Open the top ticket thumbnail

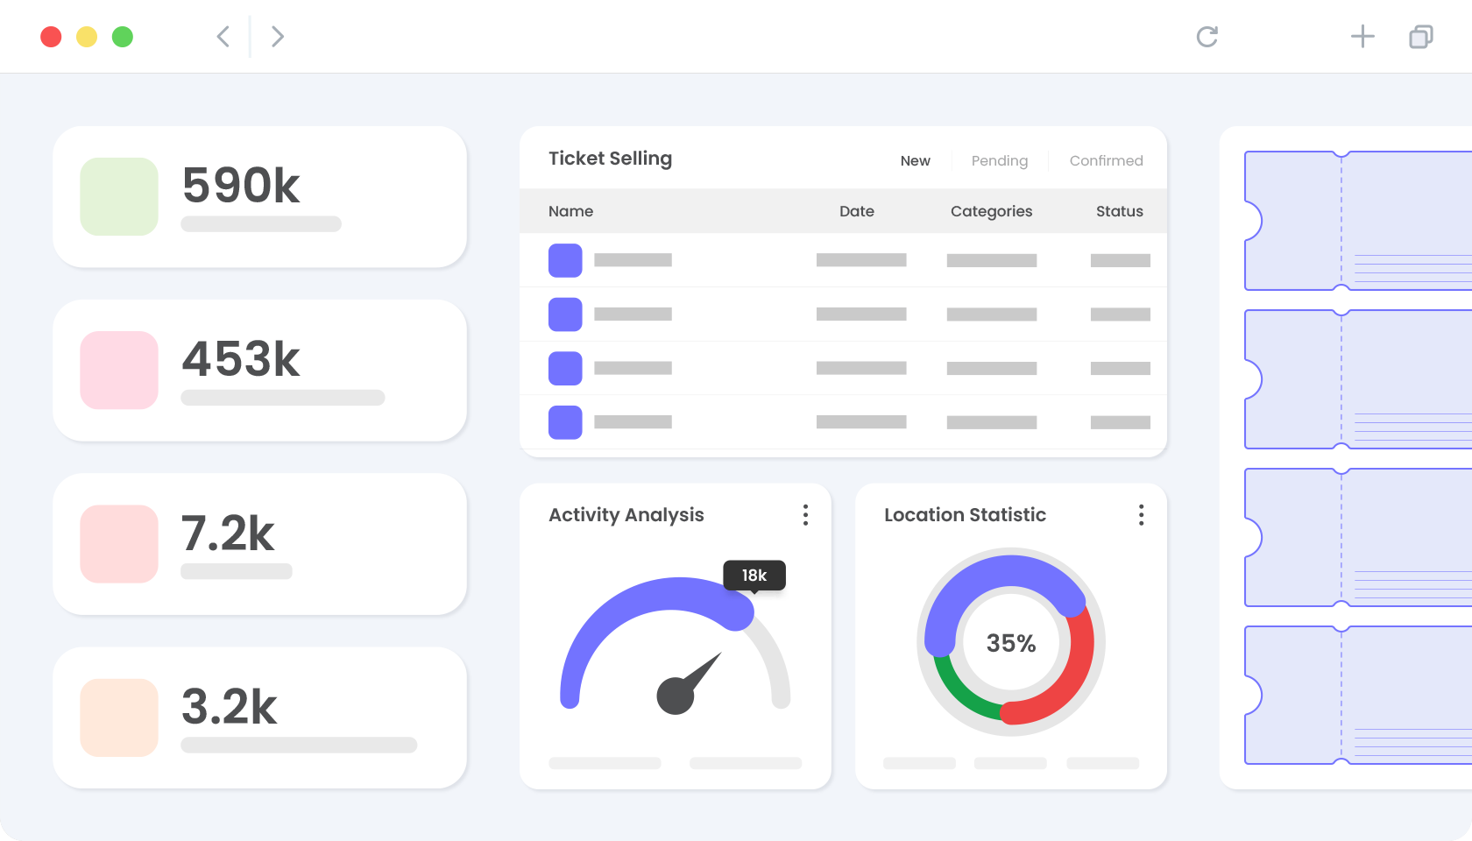(x=1358, y=221)
